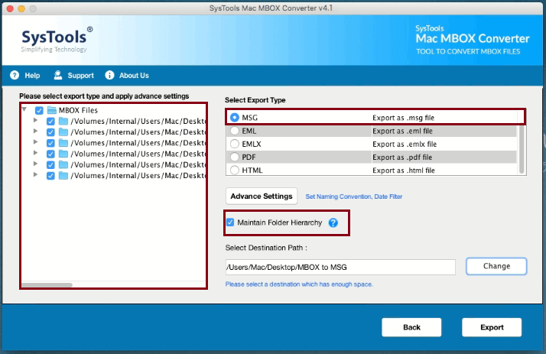Click the 'Please select a destination which has enough space' note
The image size is (546, 354).
point(299,284)
